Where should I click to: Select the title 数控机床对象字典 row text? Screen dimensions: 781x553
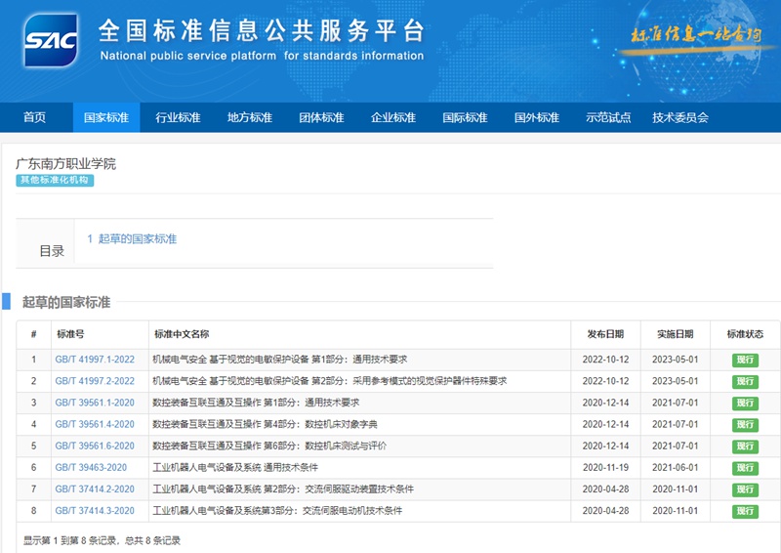click(x=265, y=424)
